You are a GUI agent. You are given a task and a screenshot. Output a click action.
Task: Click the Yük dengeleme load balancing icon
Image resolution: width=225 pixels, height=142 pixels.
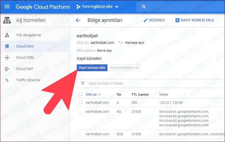[x=7, y=35]
